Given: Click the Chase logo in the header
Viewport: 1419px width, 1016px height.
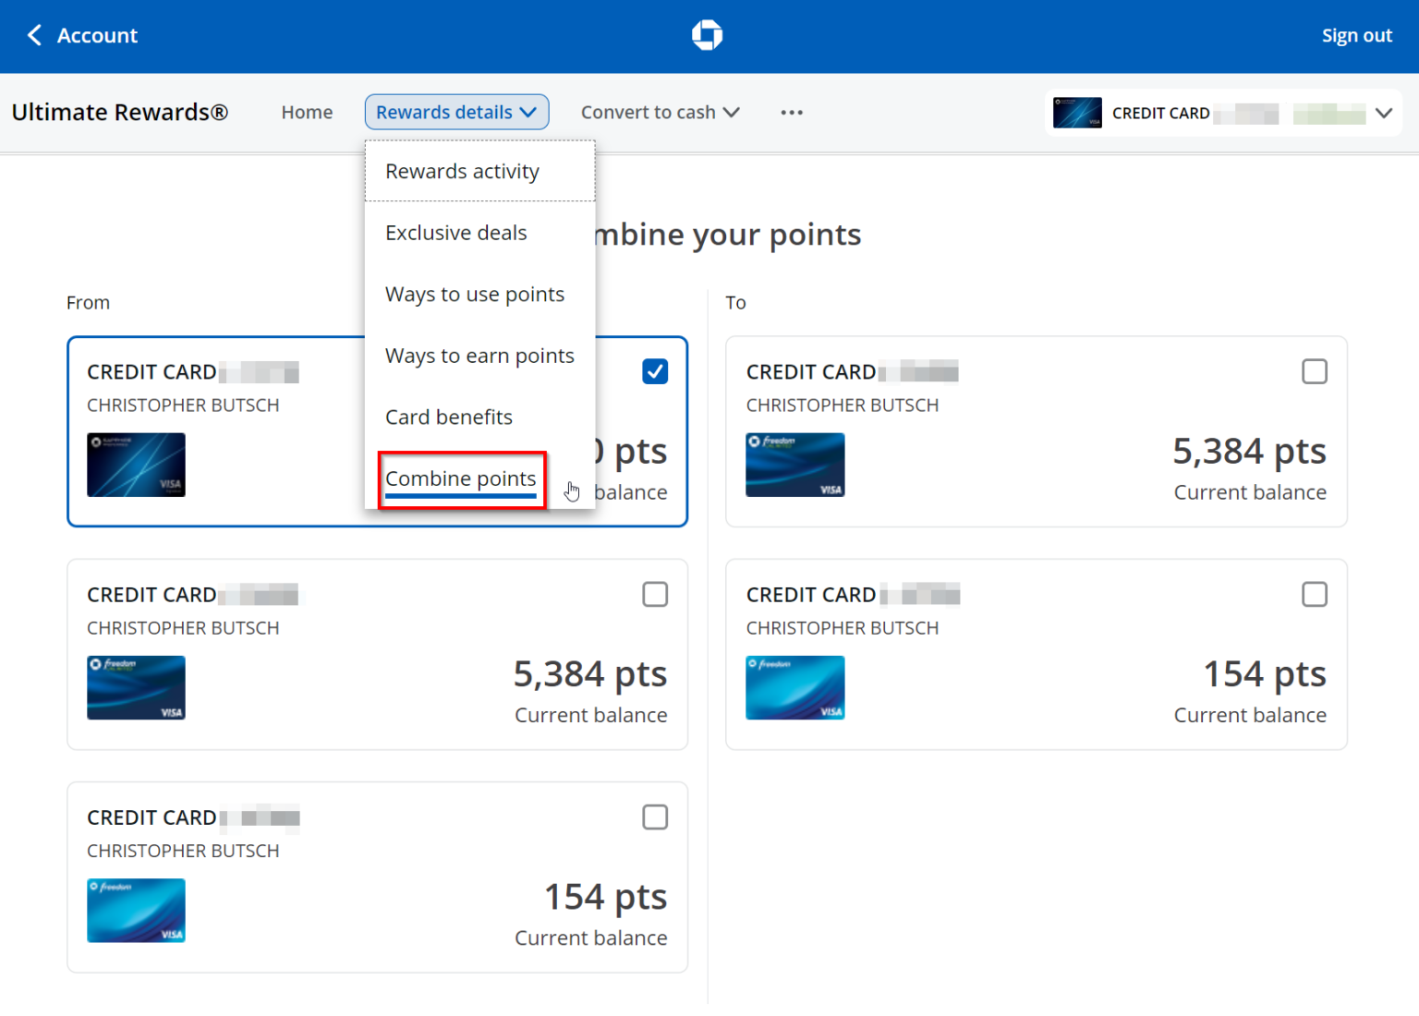Looking at the screenshot, I should pyautogui.click(x=707, y=34).
